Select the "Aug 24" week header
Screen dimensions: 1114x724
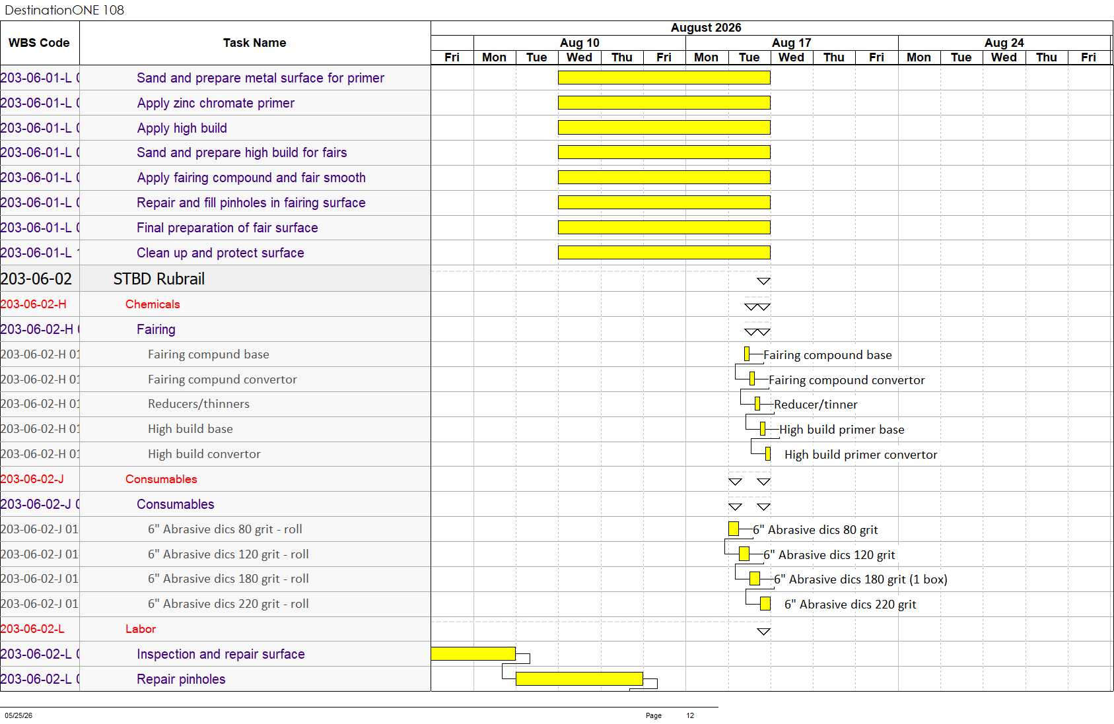tap(1004, 43)
